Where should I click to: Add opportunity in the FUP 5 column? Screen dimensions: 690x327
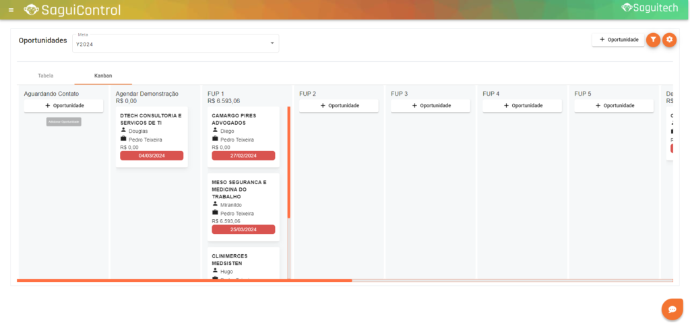(x=614, y=106)
